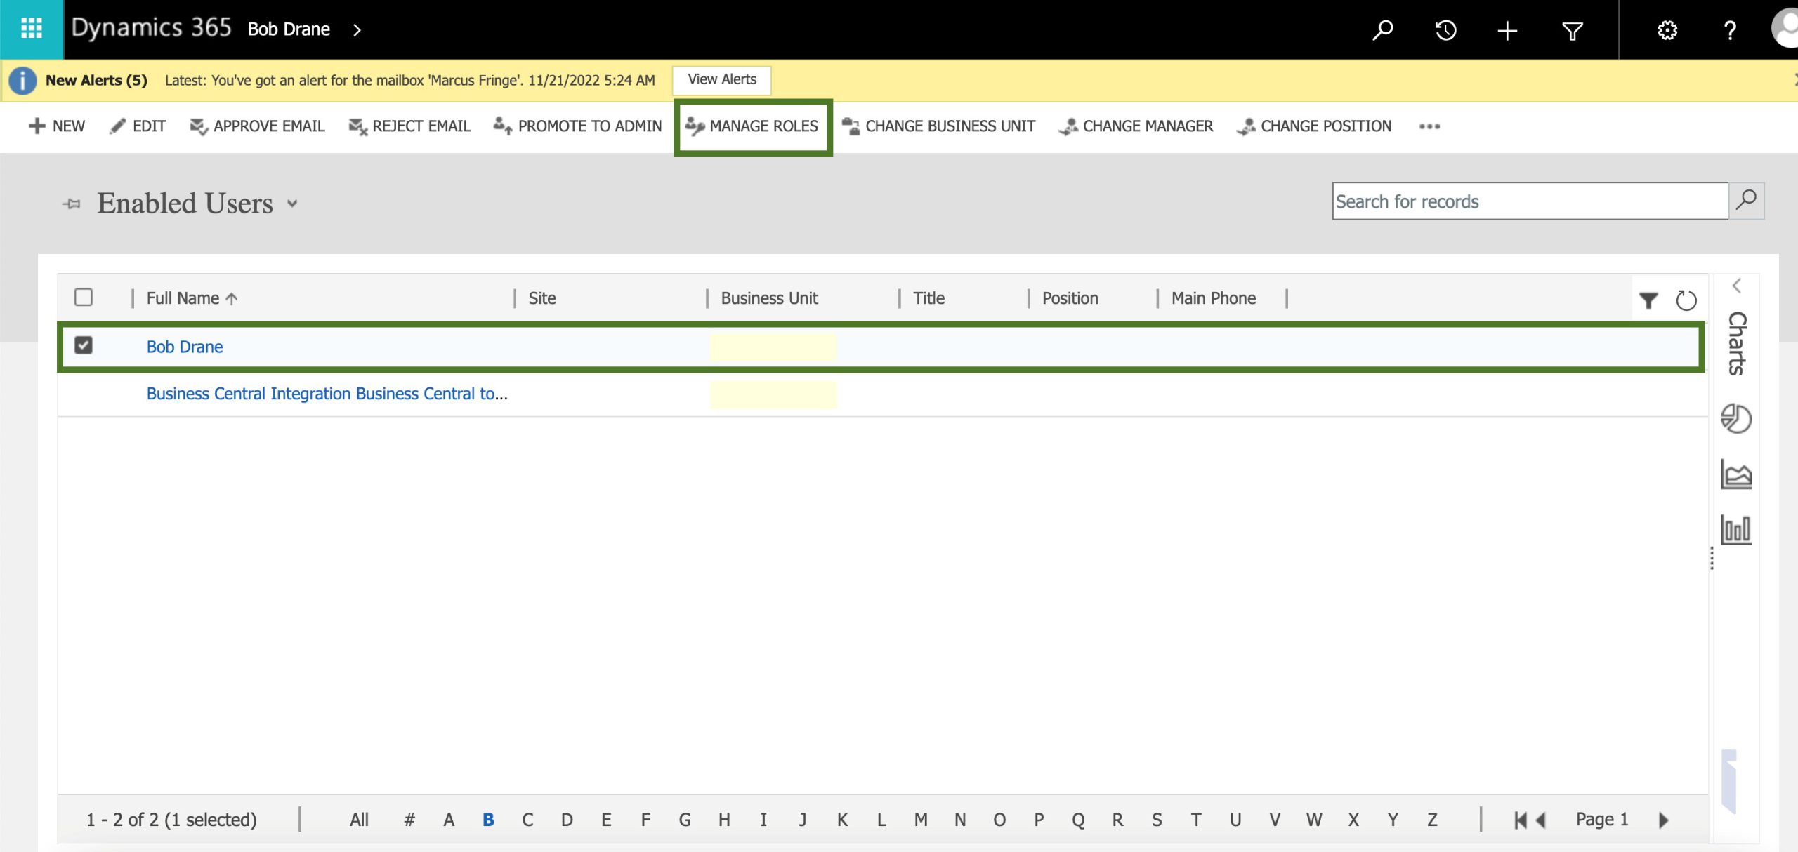Viewport: 1798px width, 852px height.
Task: Open the pie chart icon
Action: click(1736, 418)
